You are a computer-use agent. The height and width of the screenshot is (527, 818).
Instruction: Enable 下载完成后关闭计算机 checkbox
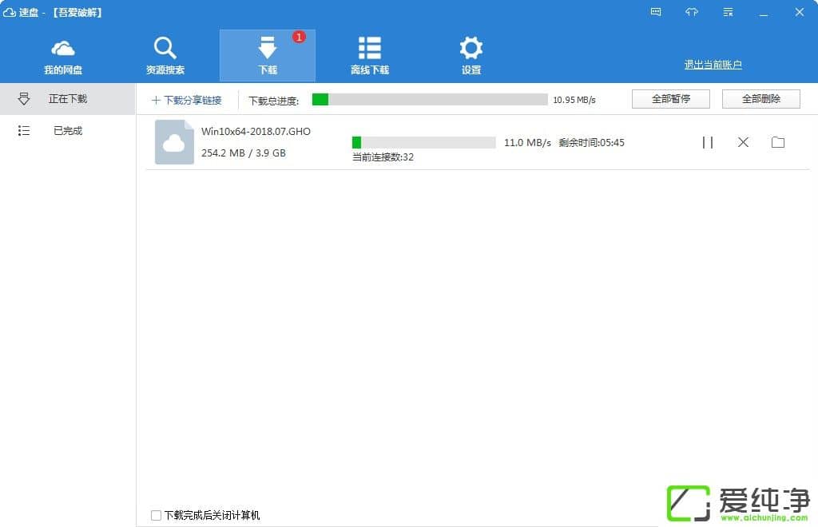point(156,516)
